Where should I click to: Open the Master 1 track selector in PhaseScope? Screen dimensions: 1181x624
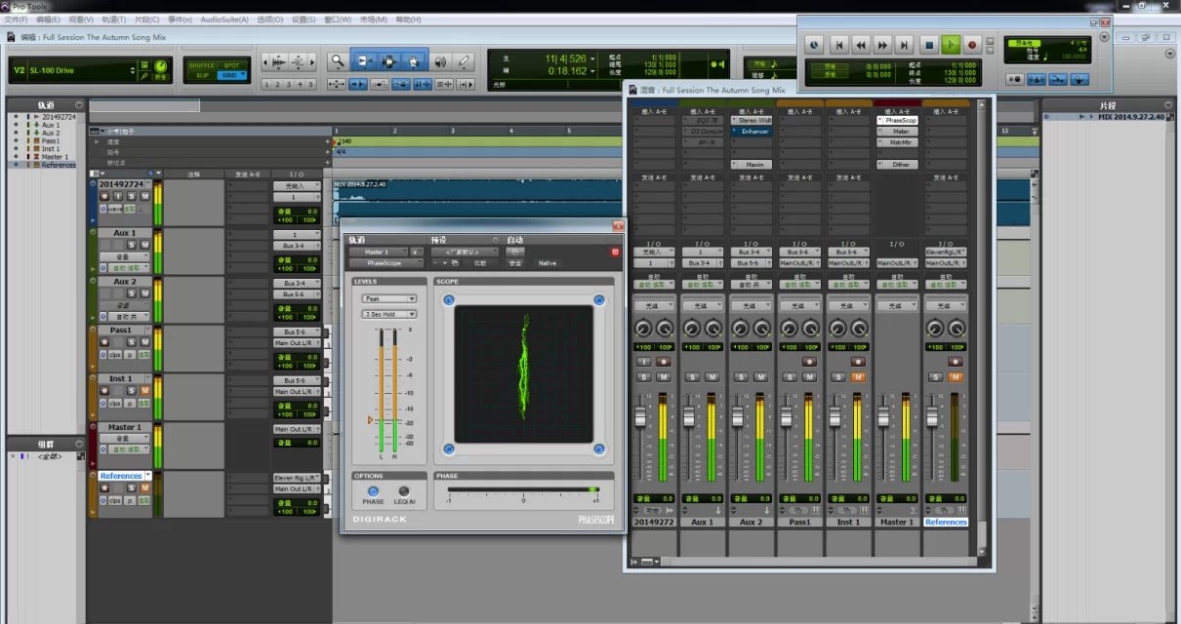377,252
